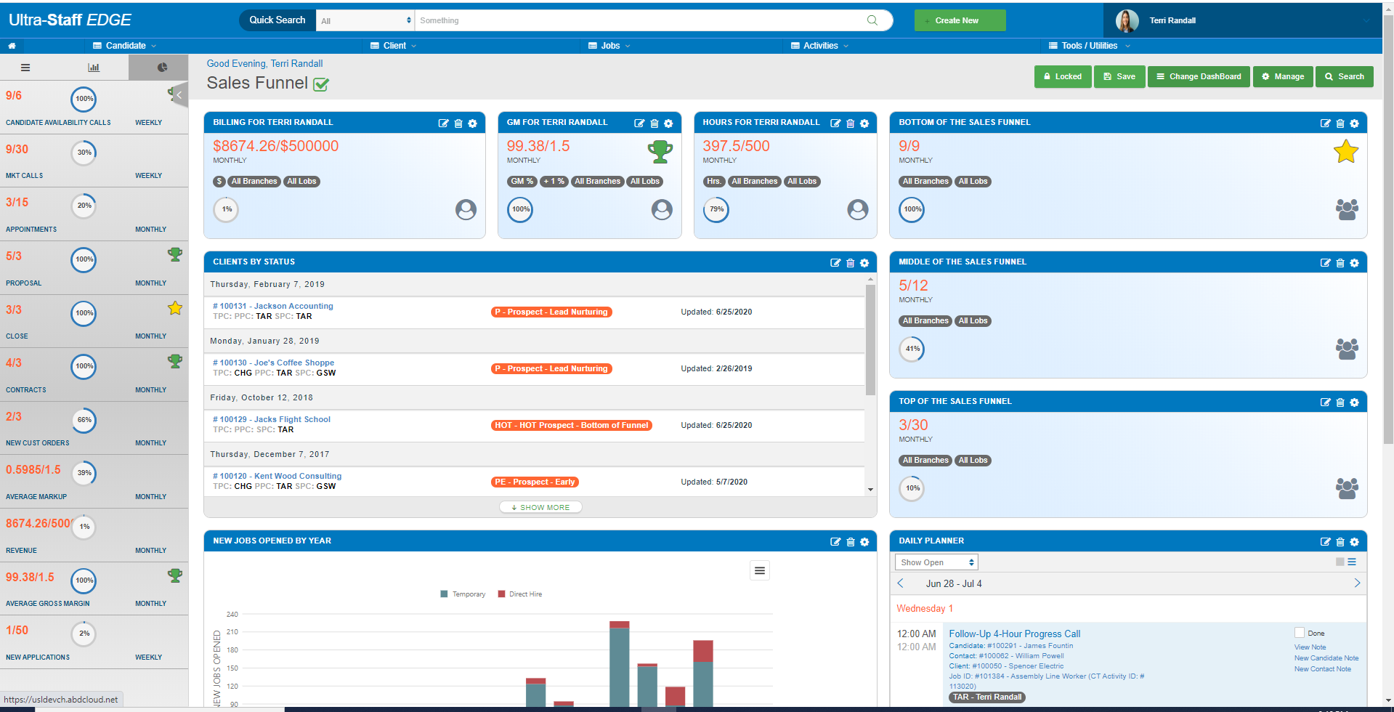Viewport: 1394px width, 712px height.
Task: Open the chart menu in New Jobs Opened
Action: [x=760, y=570]
